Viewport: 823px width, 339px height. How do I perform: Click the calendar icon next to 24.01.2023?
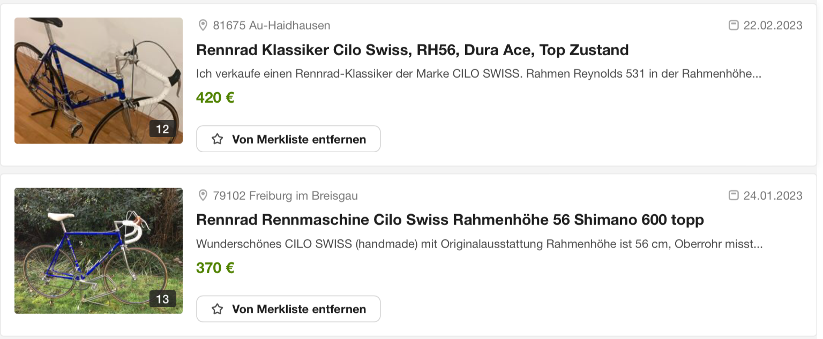point(734,195)
